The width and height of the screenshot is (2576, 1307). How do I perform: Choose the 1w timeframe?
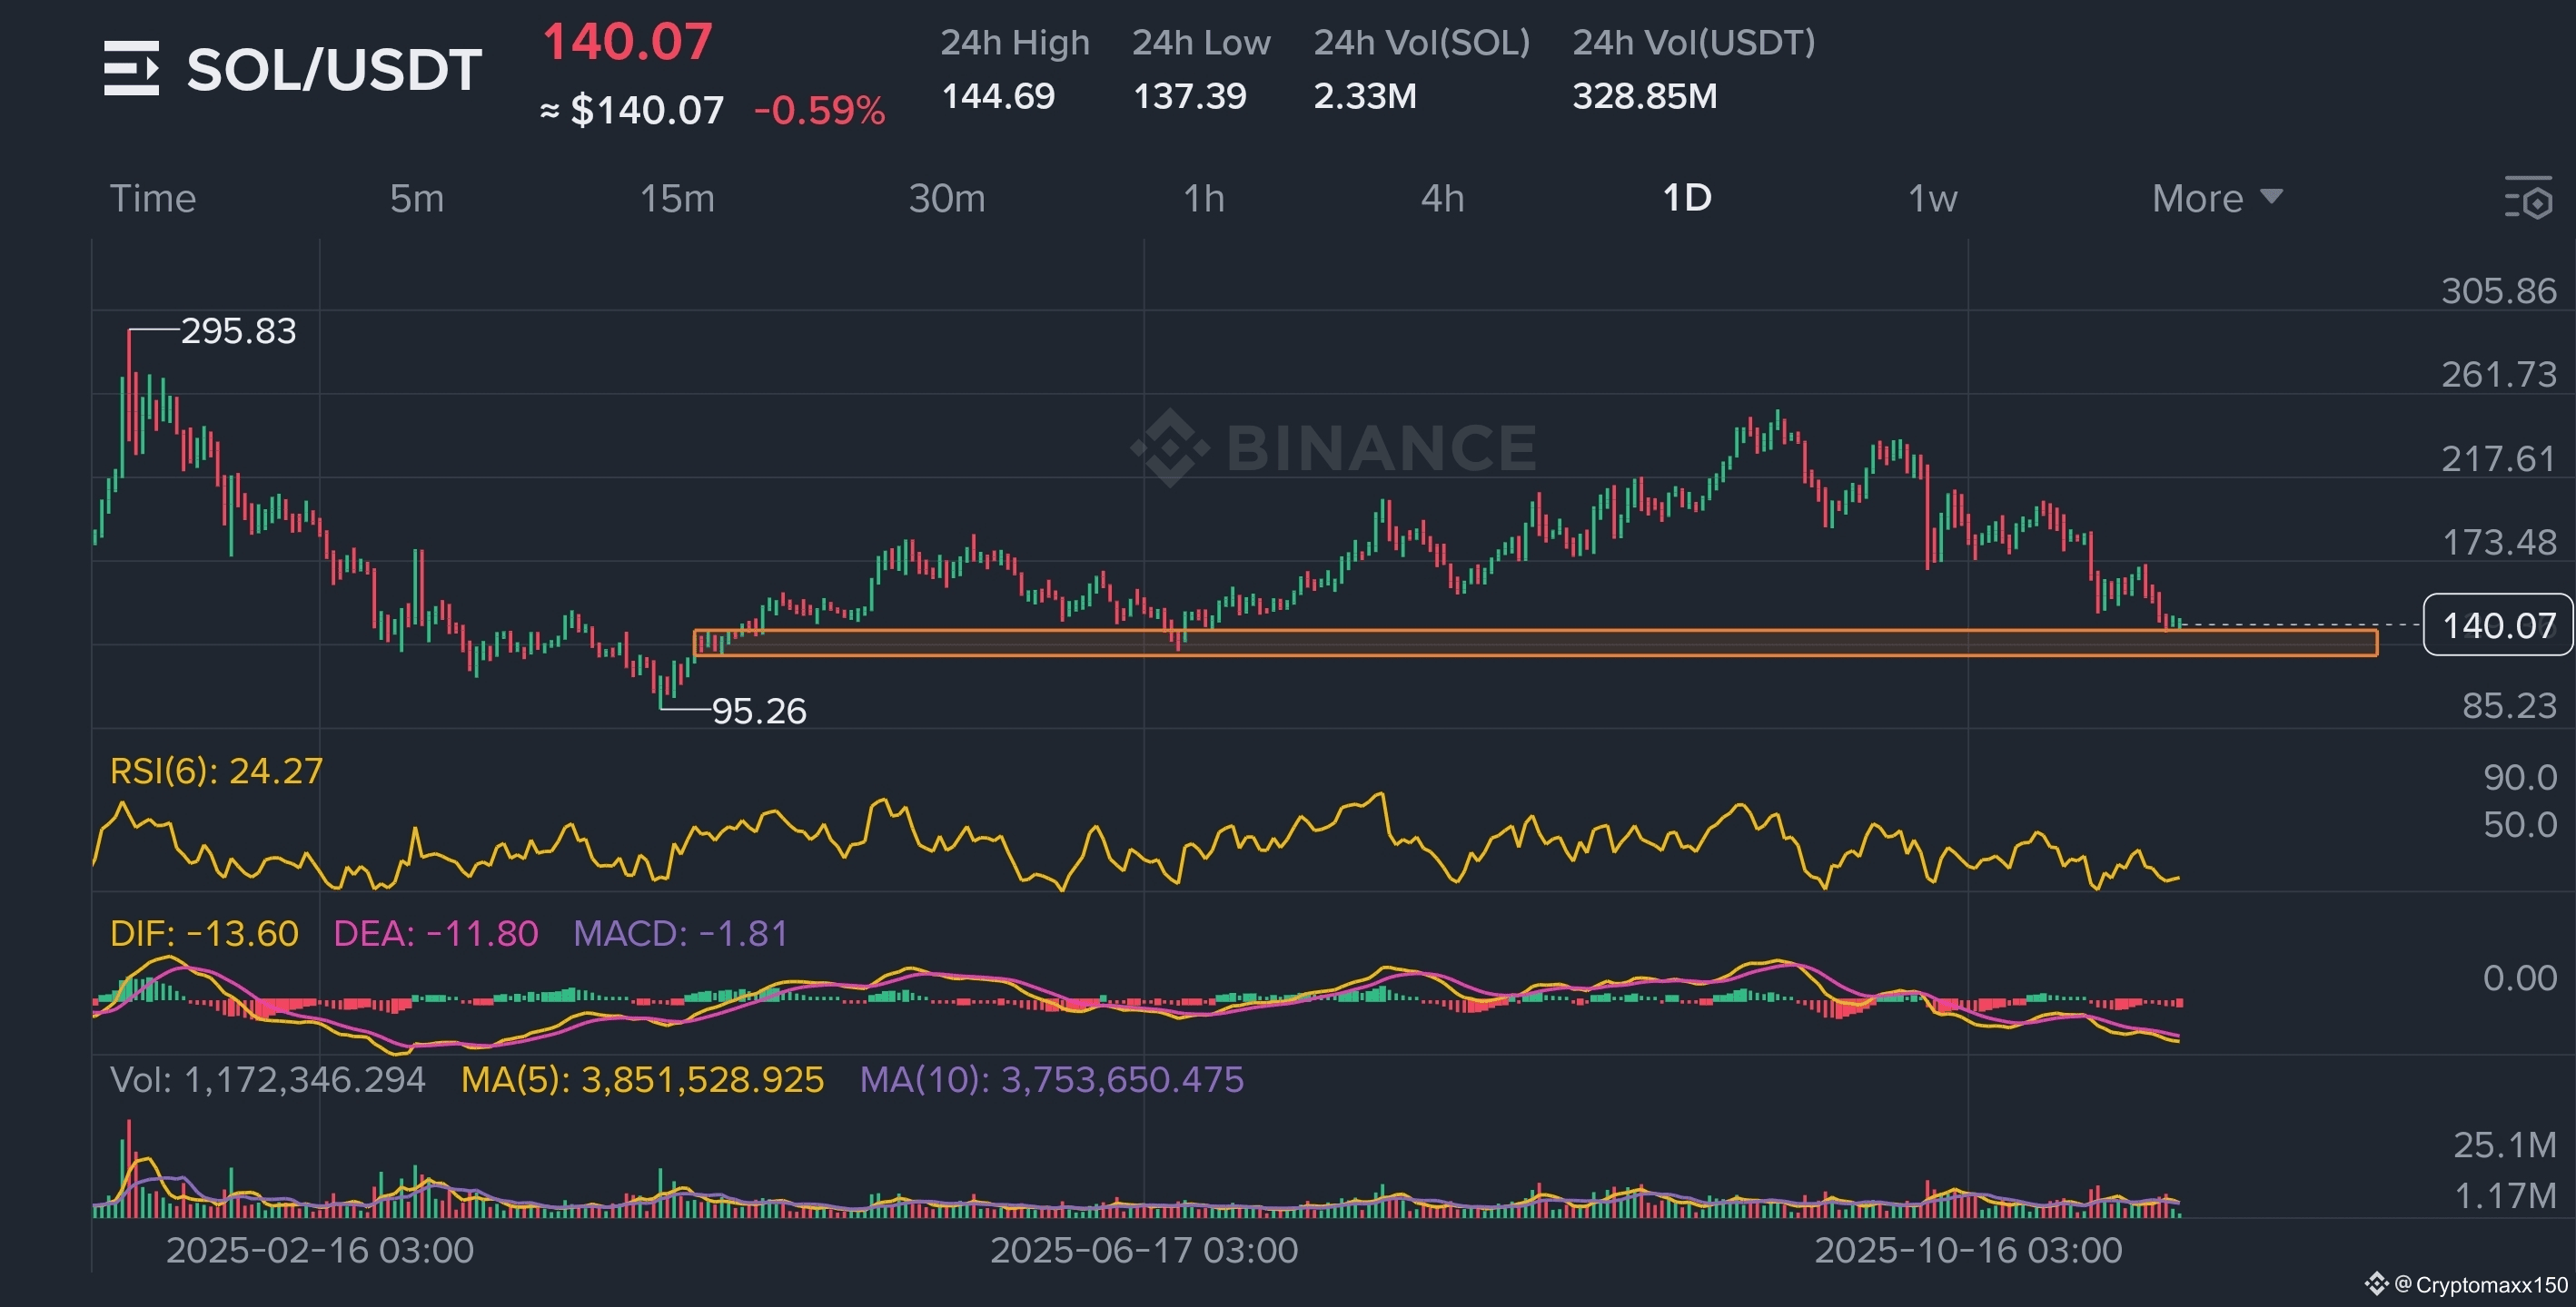pyautogui.click(x=1932, y=198)
